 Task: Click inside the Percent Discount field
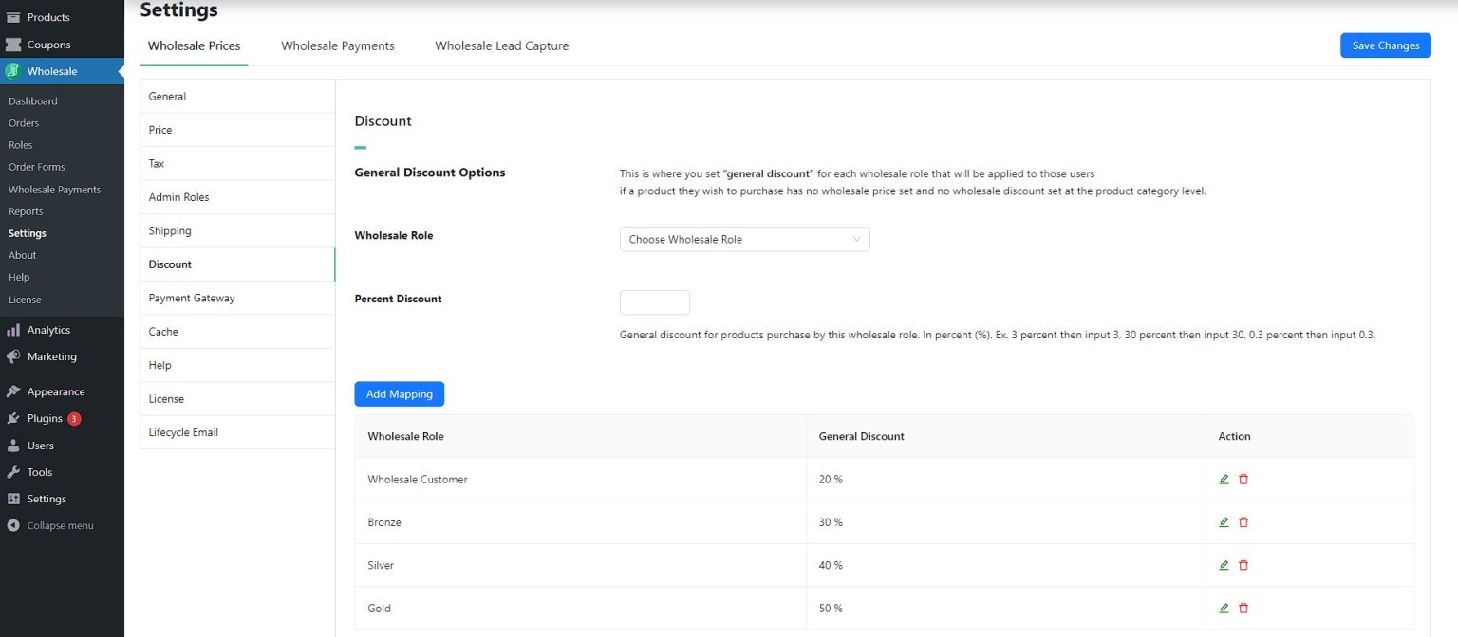[654, 301]
